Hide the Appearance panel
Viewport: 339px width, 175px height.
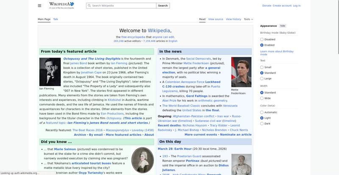tap(283, 26)
